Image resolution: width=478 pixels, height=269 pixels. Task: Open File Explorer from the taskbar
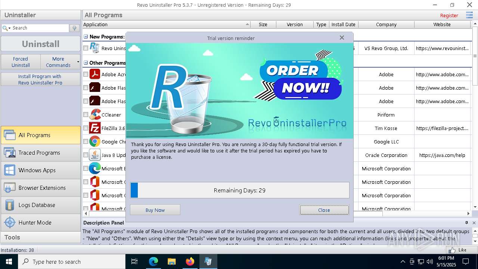click(171, 262)
